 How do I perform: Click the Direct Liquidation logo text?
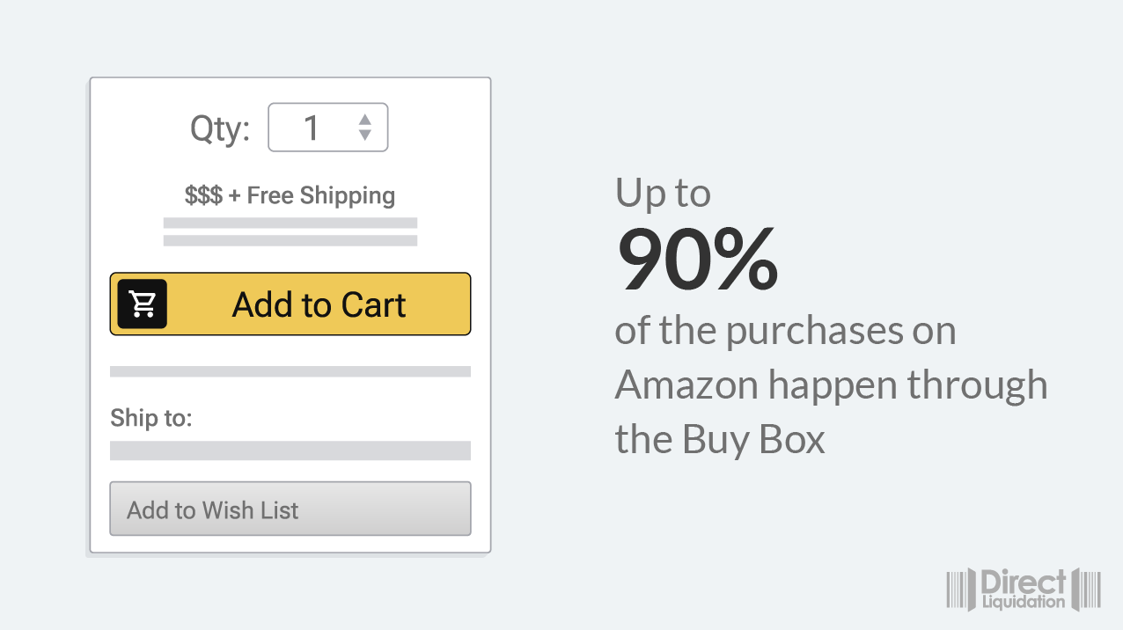(1024, 590)
